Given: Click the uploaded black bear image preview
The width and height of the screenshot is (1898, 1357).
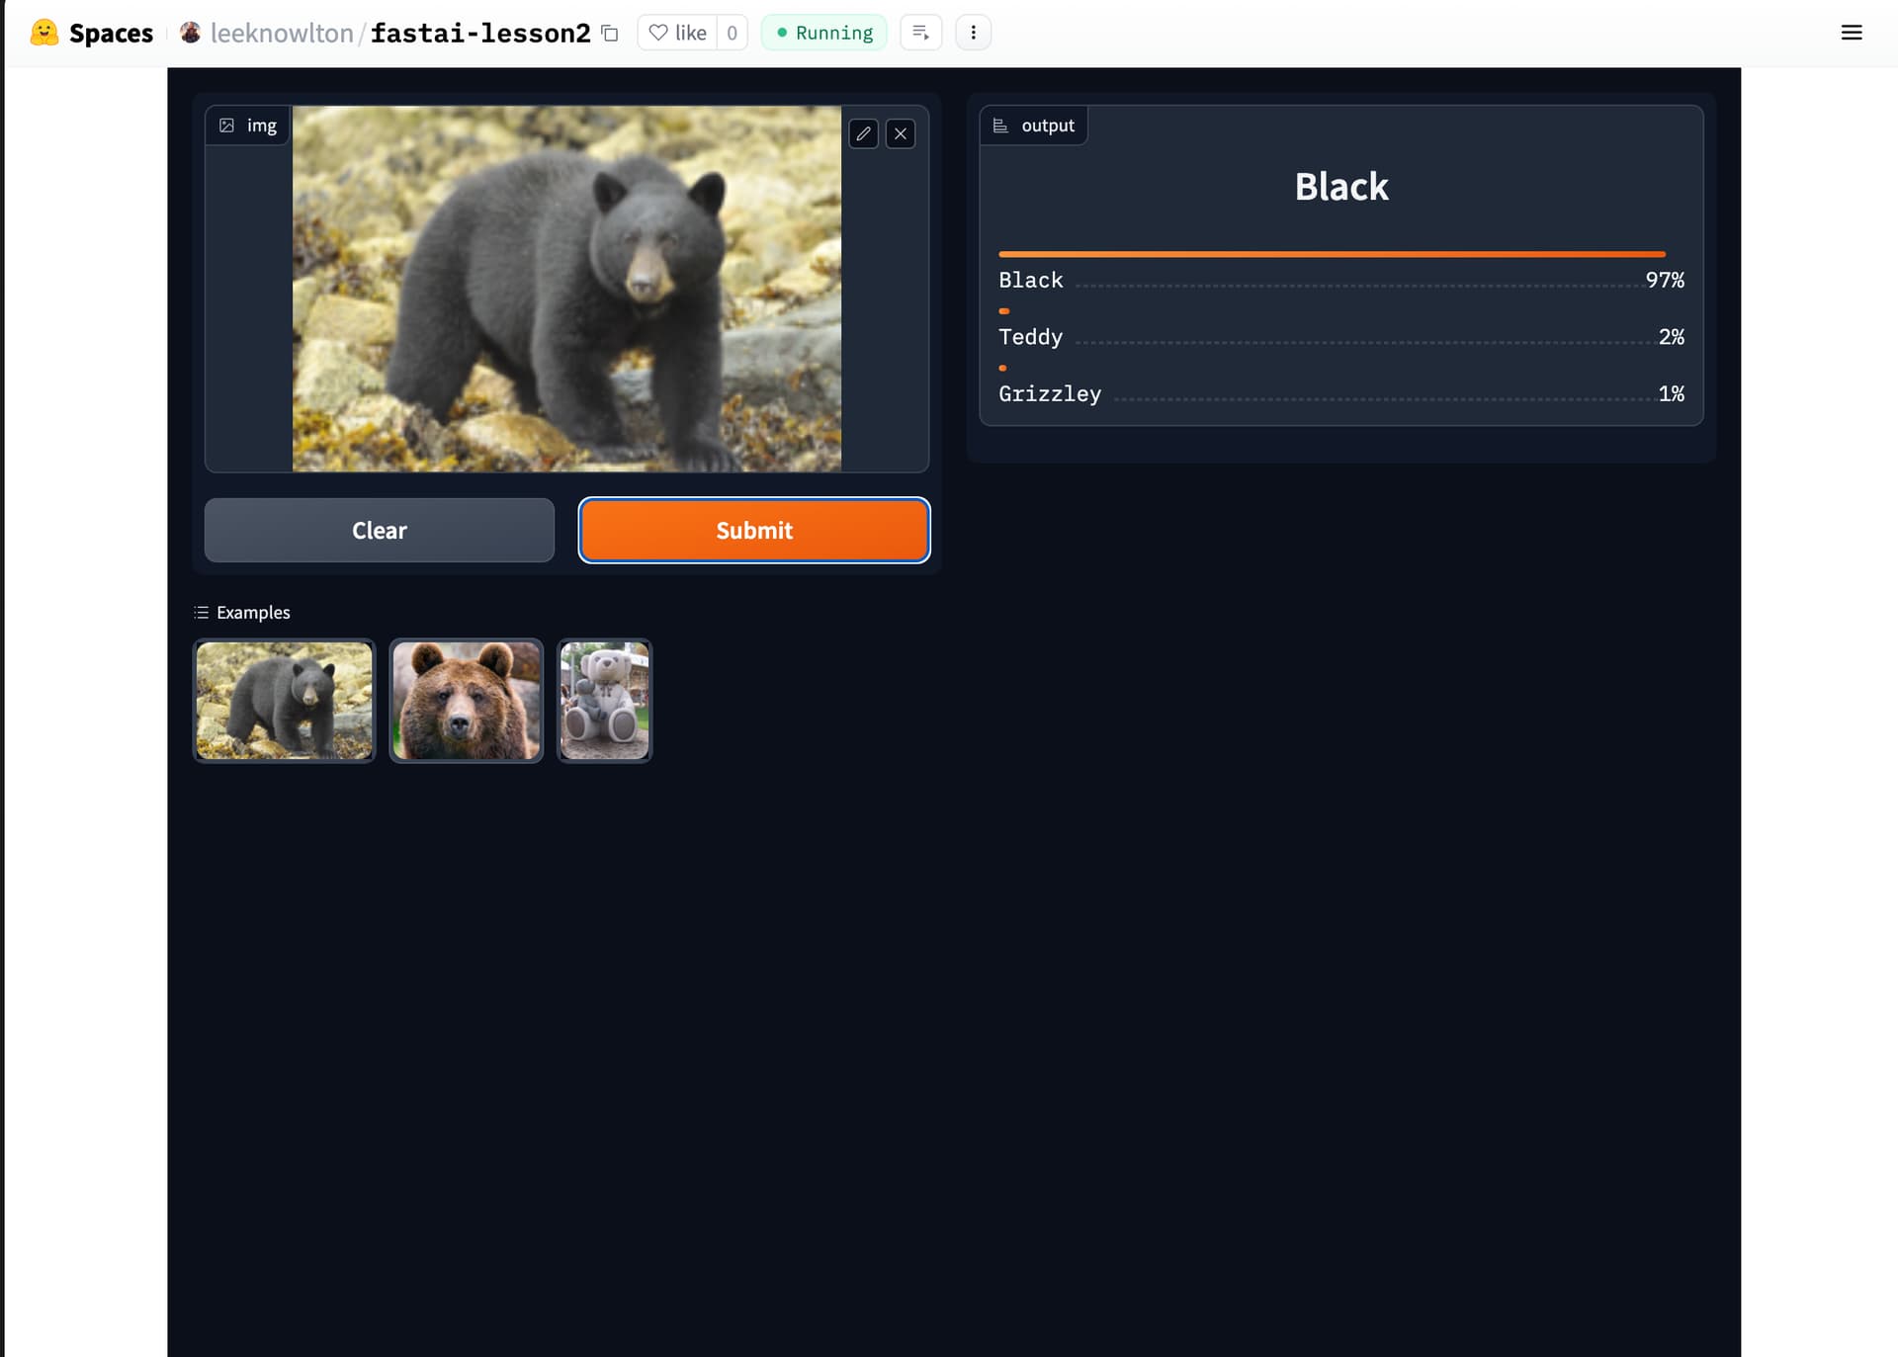Looking at the screenshot, I should (x=566, y=288).
